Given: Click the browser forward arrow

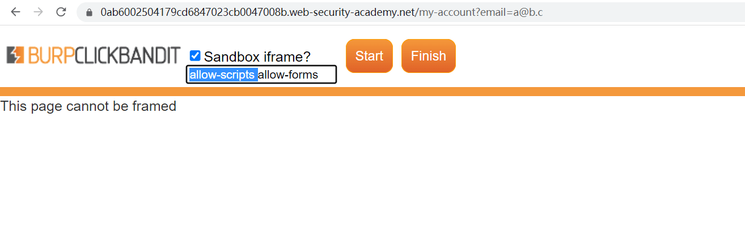Looking at the screenshot, I should coord(38,12).
